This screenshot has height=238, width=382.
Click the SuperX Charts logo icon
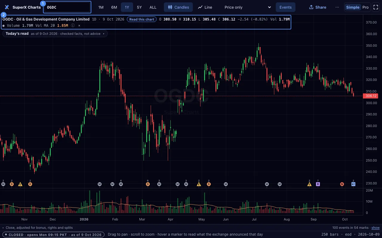(x=7, y=7)
